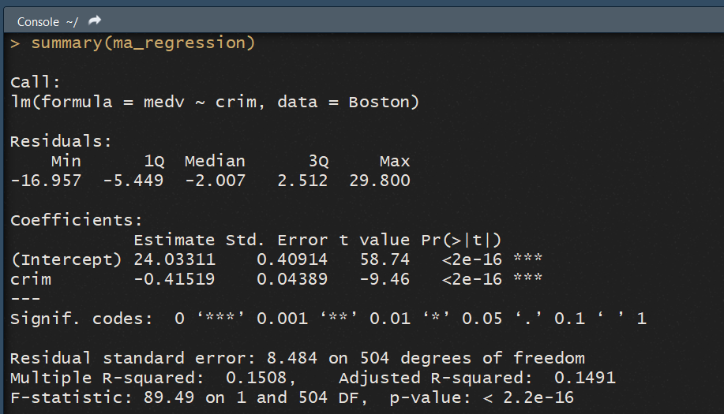Click the residual Median value -2.007
This screenshot has width=724, height=414.
pyautogui.click(x=215, y=181)
